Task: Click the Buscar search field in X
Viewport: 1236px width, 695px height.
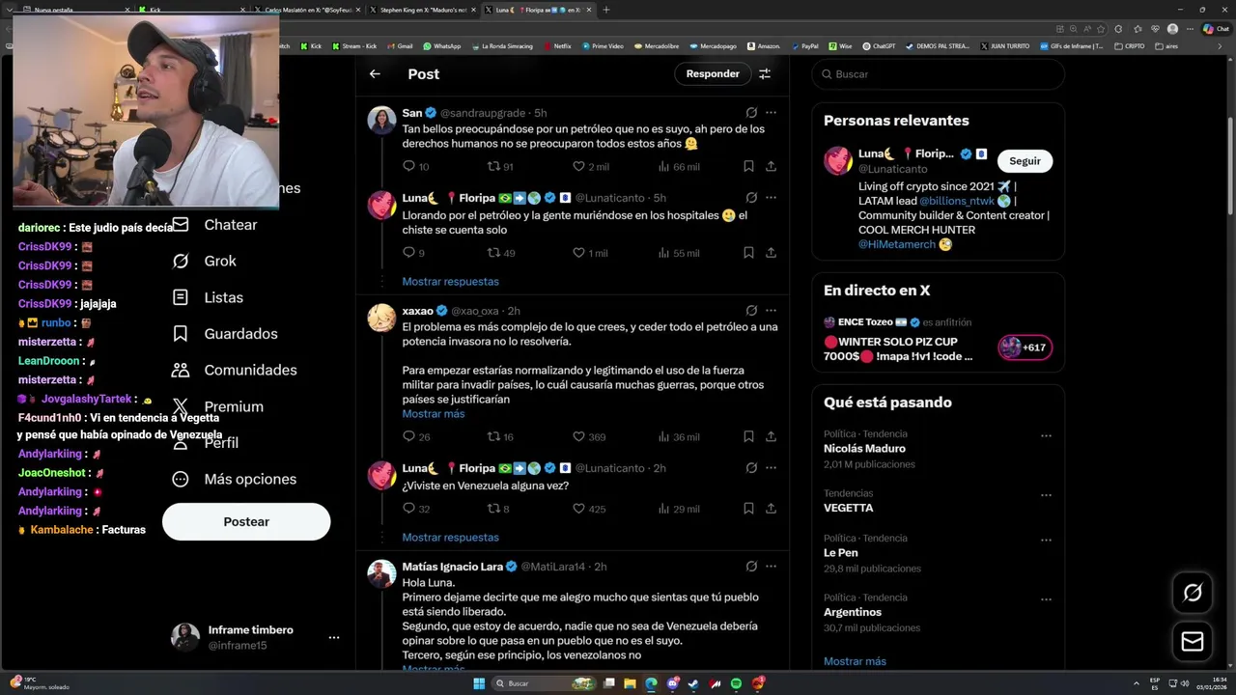Action: click(x=939, y=74)
